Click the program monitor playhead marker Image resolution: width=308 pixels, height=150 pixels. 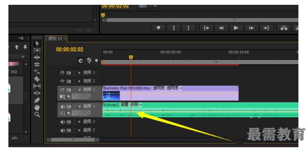103,15
